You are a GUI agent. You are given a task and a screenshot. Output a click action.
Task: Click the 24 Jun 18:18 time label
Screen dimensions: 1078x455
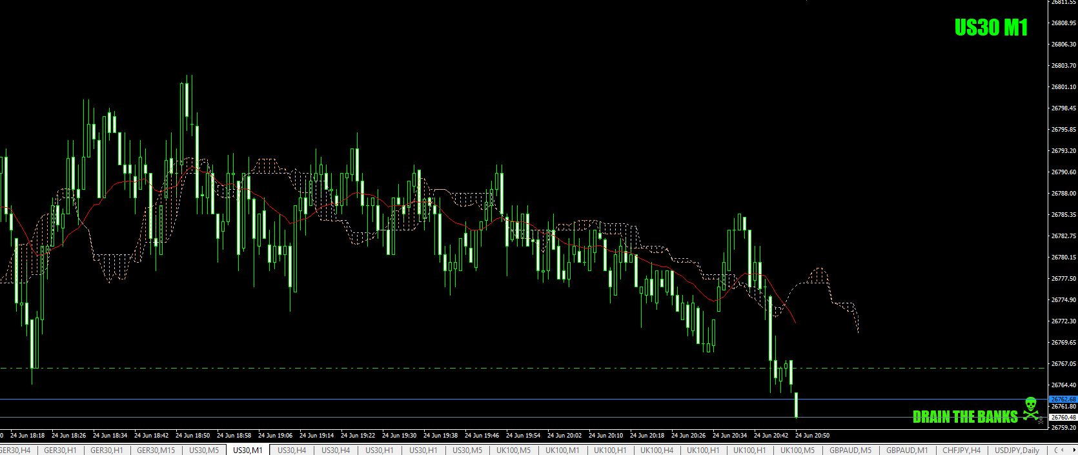point(28,436)
